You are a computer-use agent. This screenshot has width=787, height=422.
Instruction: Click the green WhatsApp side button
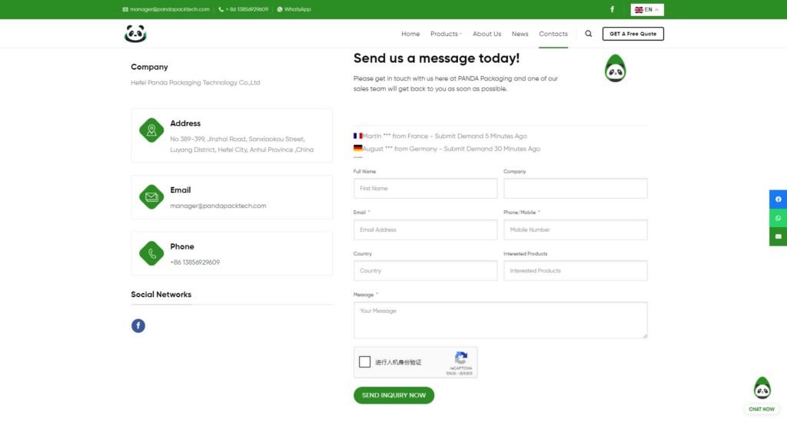click(x=778, y=218)
